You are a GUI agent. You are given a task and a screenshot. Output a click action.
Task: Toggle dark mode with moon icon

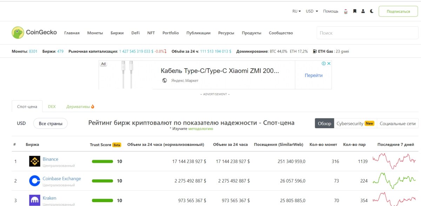(372, 11)
